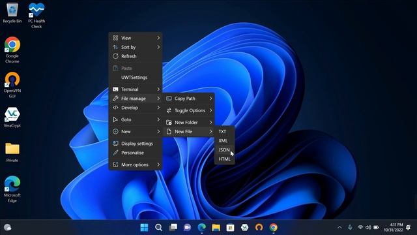Launch PC Health Check shortcut
Viewport: 417px width, 235px height.
pos(36,16)
